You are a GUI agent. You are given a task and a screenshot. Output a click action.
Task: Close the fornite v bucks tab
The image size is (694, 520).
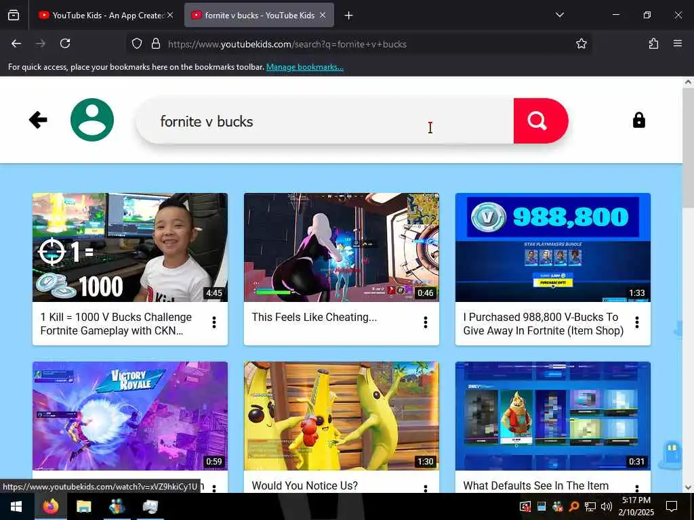pos(323,15)
